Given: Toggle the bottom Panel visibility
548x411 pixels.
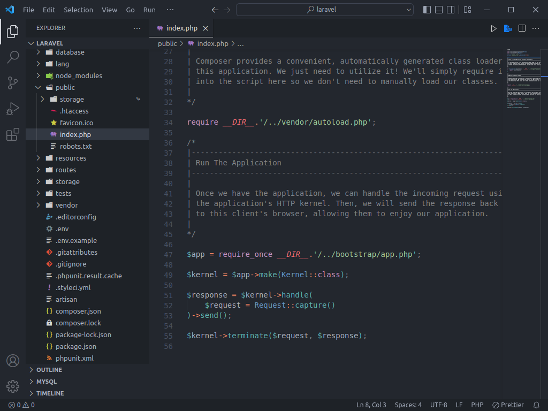Looking at the screenshot, I should pos(439,10).
